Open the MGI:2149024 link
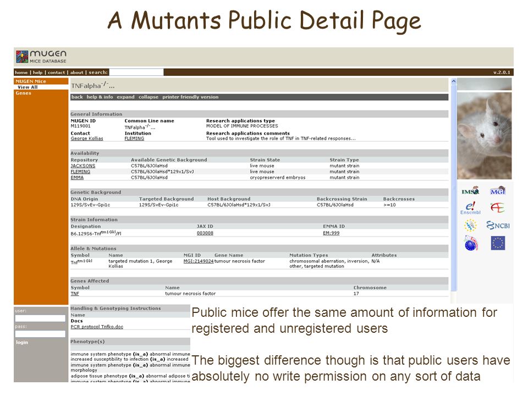This screenshot has height=396, width=528. click(x=199, y=261)
